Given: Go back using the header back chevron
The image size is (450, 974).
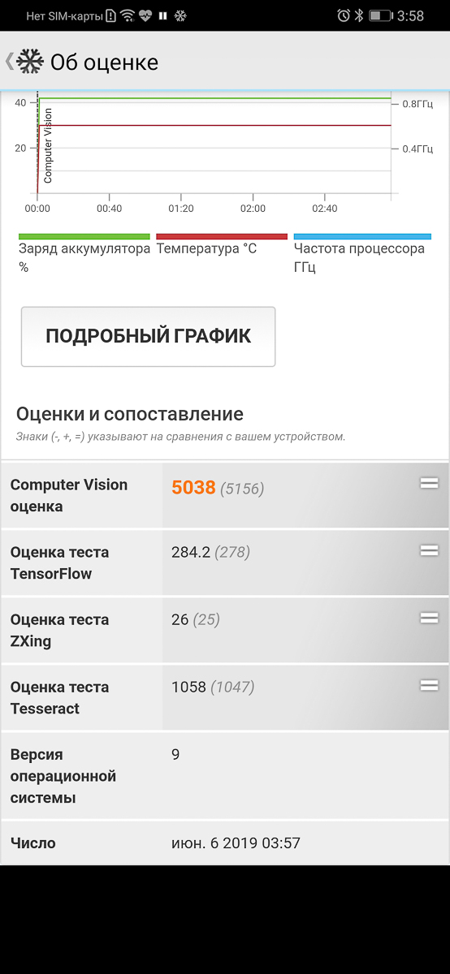Looking at the screenshot, I should (9, 62).
